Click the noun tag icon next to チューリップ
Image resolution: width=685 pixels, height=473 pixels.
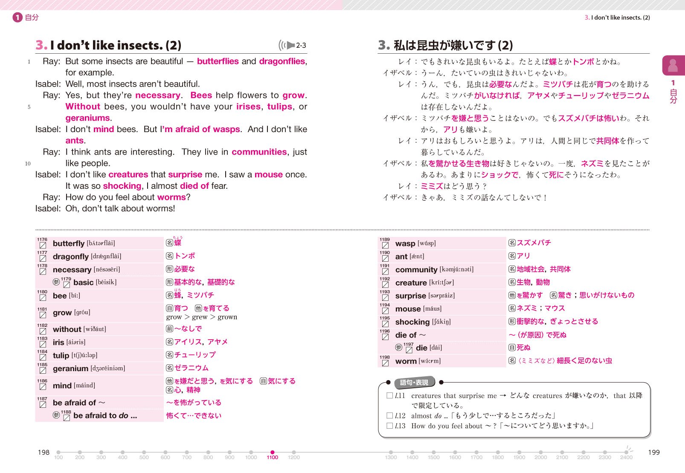click(169, 355)
